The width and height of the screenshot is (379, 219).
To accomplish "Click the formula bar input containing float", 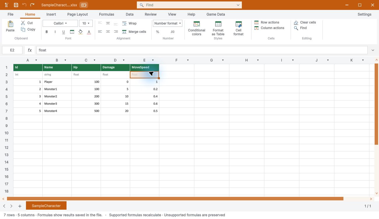I will tap(202, 50).
